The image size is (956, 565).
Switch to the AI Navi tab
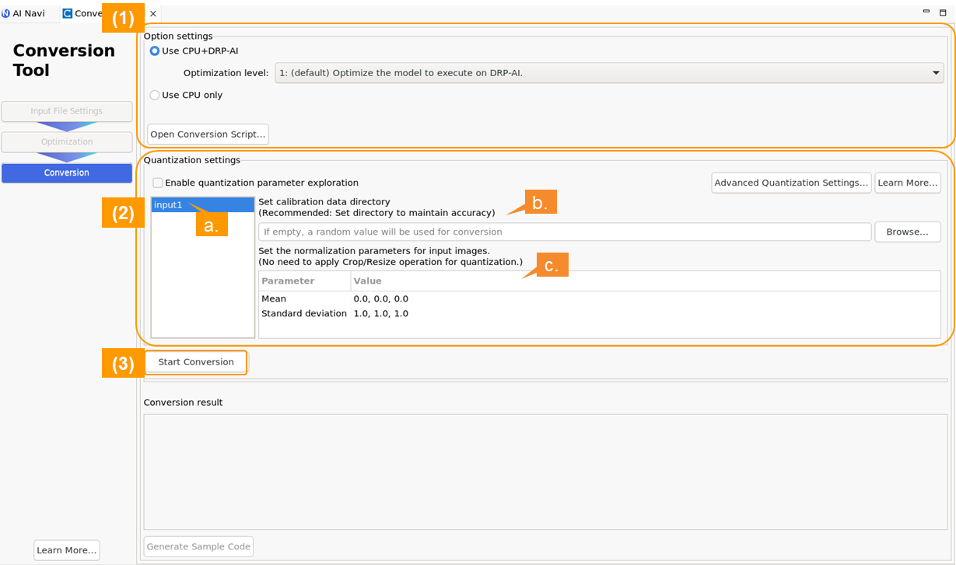pos(23,13)
